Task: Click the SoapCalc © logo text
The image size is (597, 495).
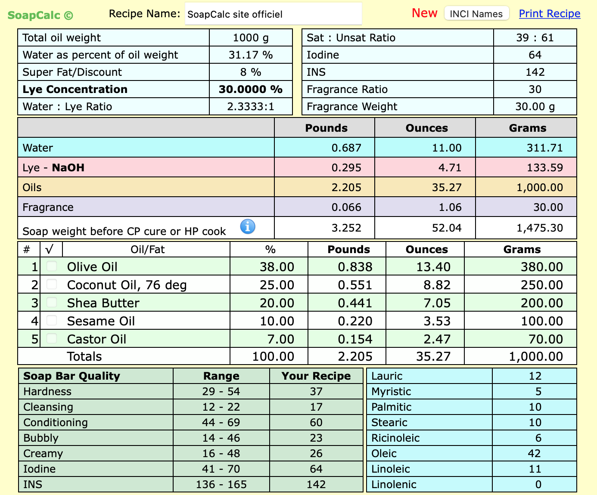Action: (40, 15)
